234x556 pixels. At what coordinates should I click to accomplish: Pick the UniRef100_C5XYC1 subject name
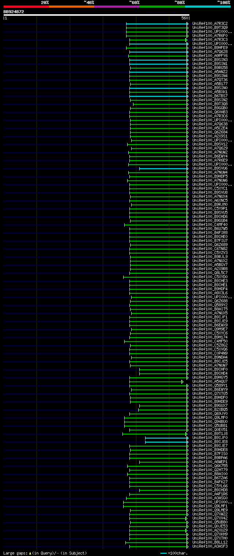coord(210,189)
